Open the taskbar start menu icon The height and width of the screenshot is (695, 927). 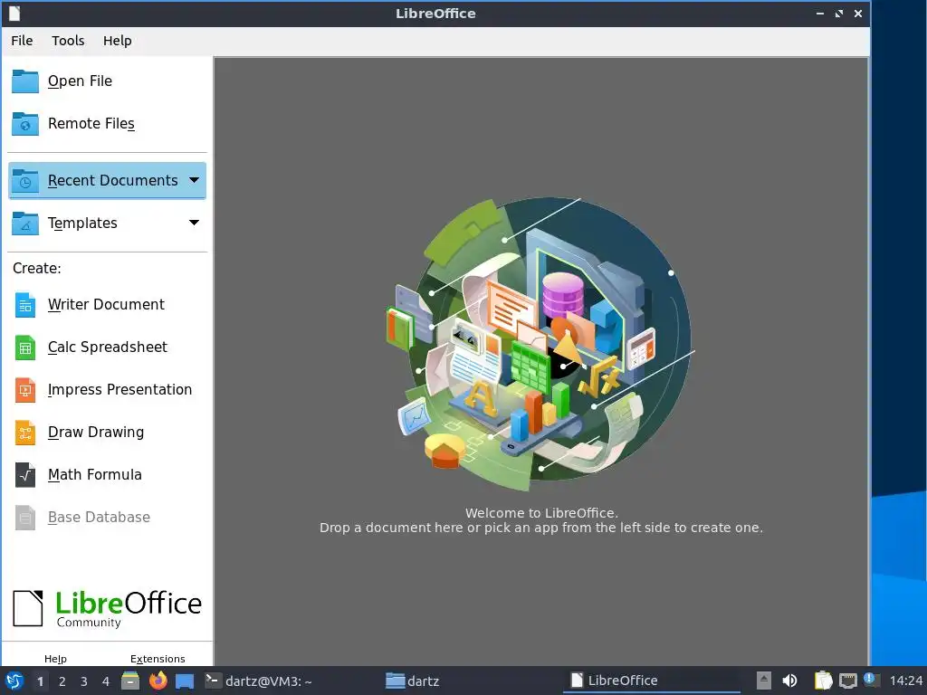click(x=14, y=681)
